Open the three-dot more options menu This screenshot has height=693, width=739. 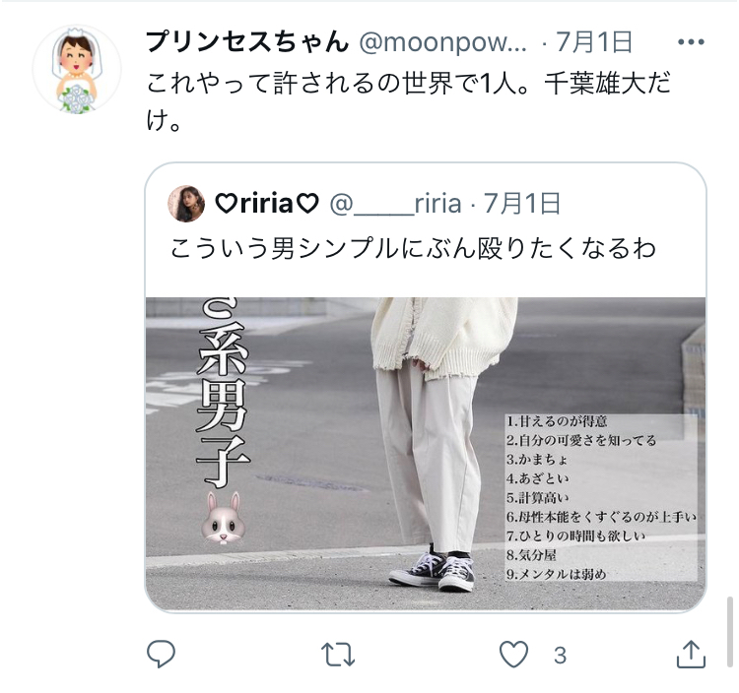click(691, 42)
